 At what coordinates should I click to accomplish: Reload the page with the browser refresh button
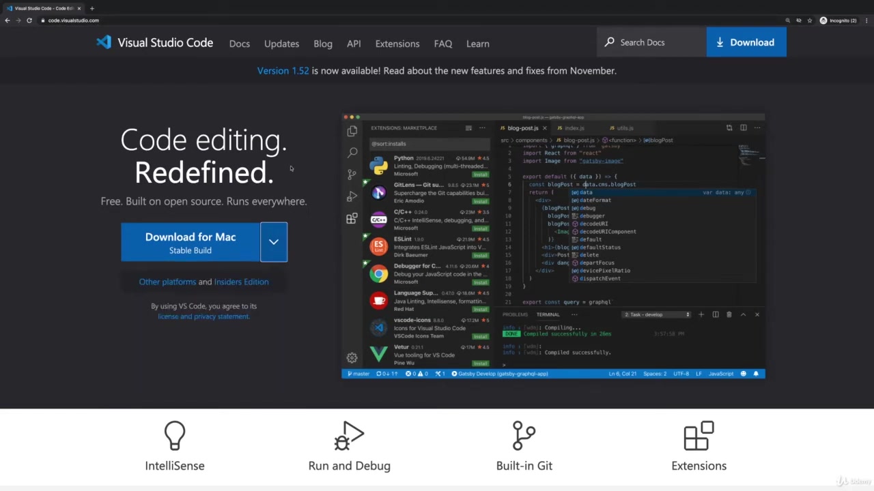click(29, 20)
